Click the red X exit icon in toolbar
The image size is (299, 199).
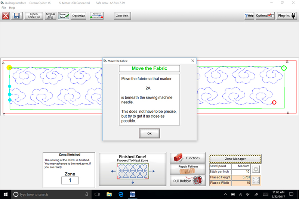pyautogui.click(x=6, y=16)
